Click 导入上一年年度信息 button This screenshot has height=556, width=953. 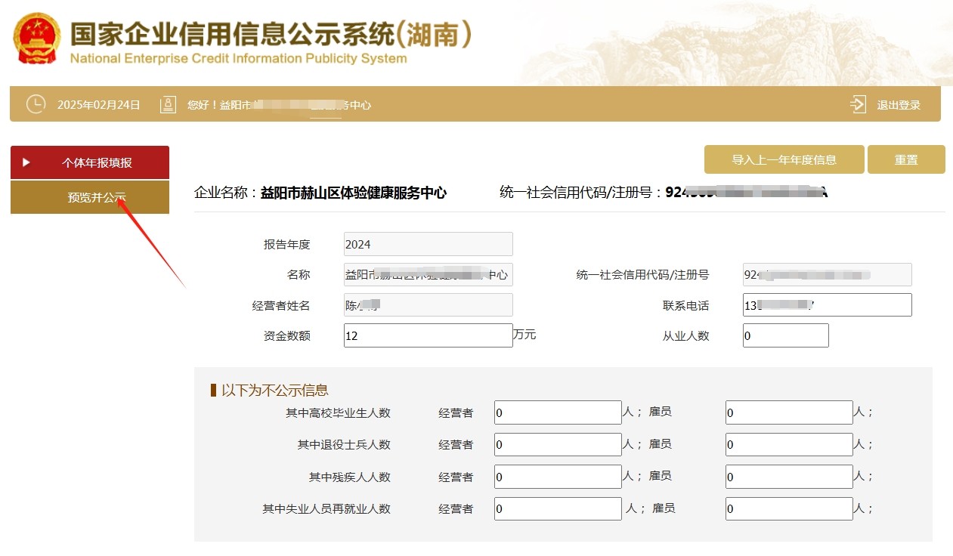click(784, 159)
